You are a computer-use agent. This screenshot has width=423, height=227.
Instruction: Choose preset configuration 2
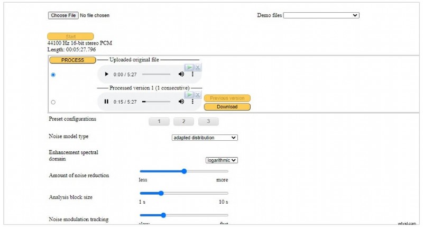(183, 122)
